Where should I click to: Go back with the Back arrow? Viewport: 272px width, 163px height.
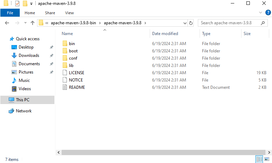click(x=7, y=23)
